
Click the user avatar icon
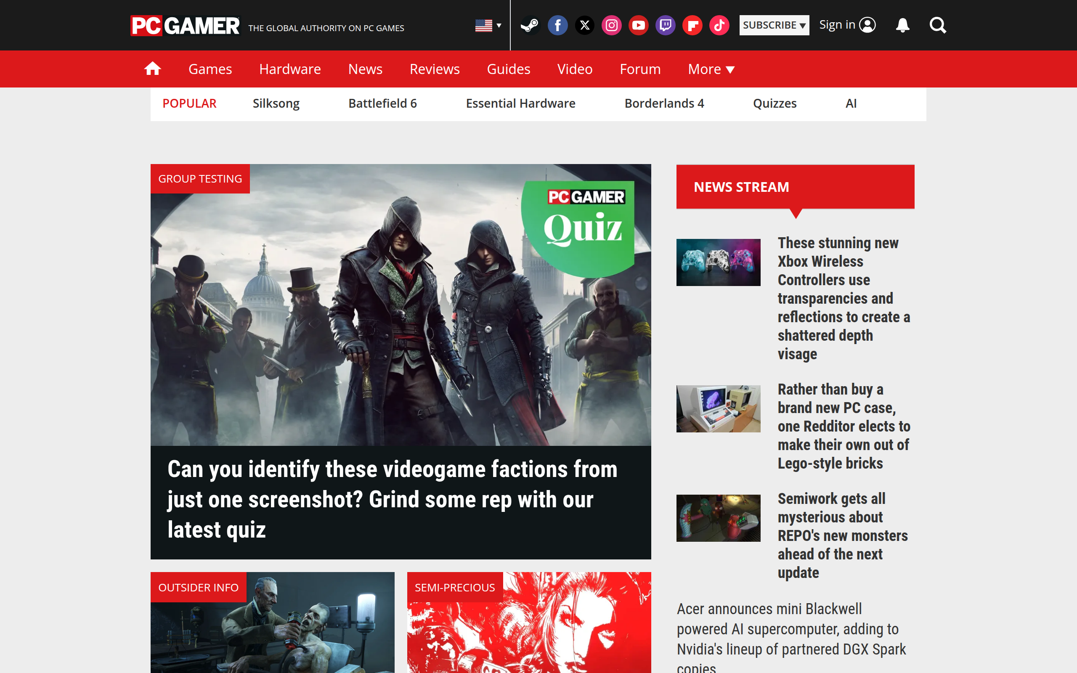tap(867, 25)
